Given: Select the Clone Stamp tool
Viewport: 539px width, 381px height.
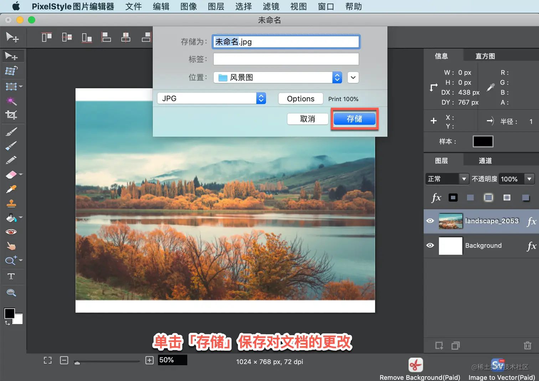Looking at the screenshot, I should [11, 203].
